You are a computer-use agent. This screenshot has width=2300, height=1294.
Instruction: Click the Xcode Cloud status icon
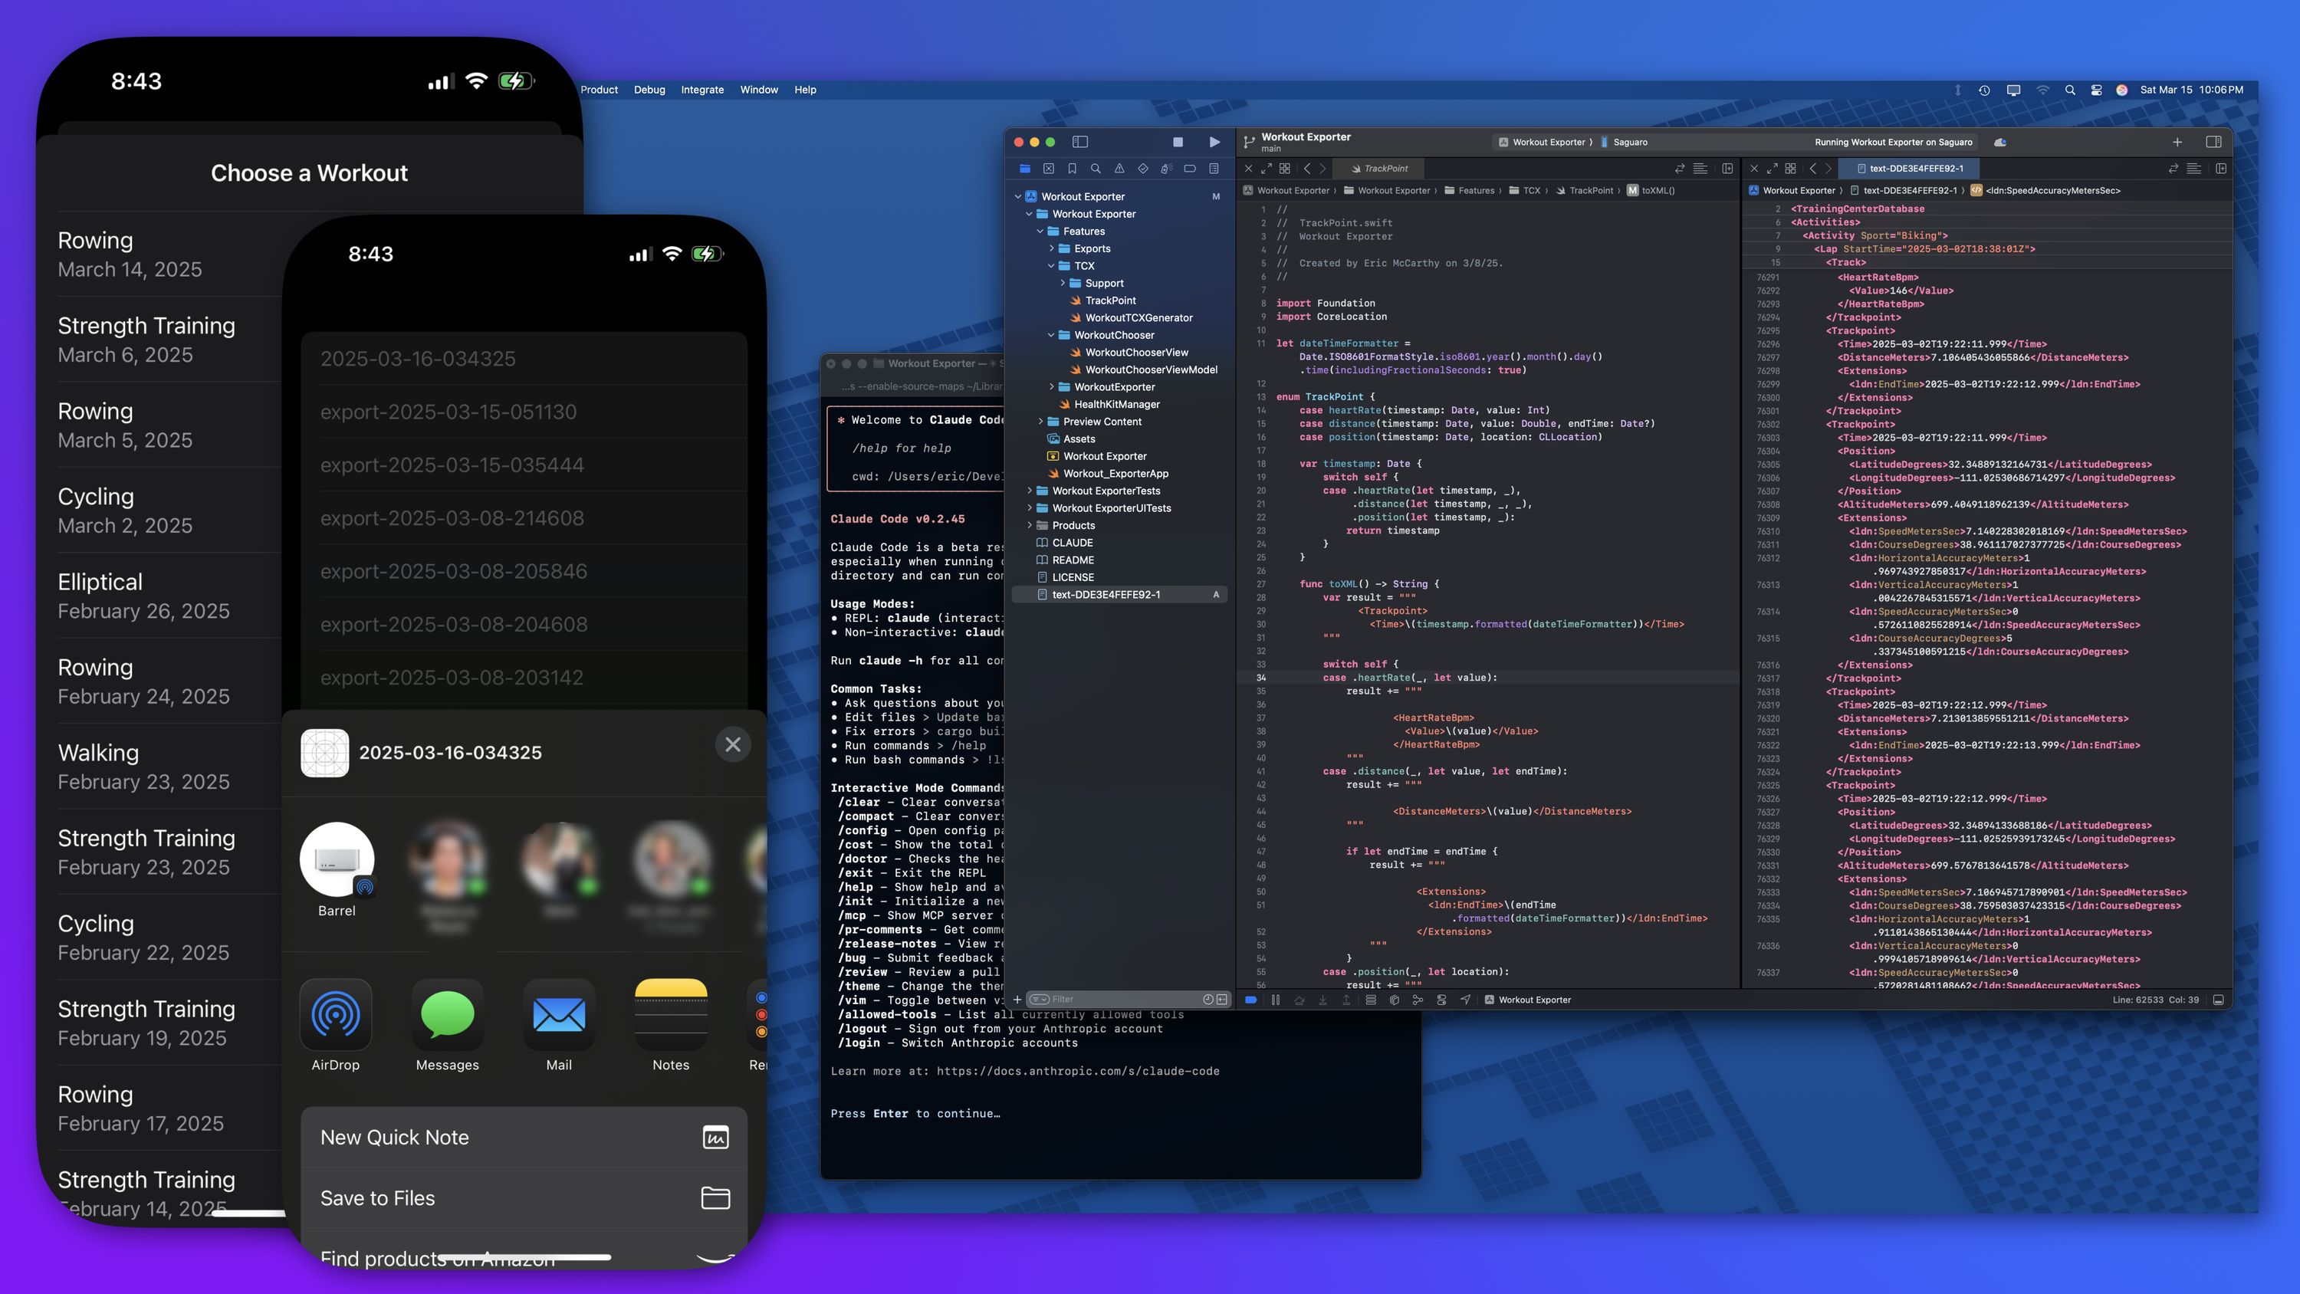(2000, 142)
